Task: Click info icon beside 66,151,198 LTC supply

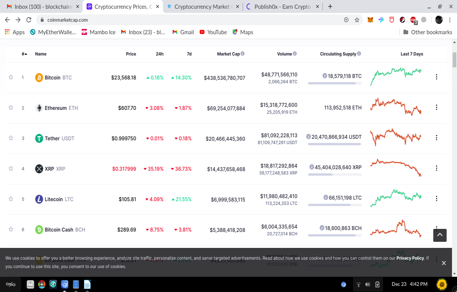Action: (x=326, y=197)
